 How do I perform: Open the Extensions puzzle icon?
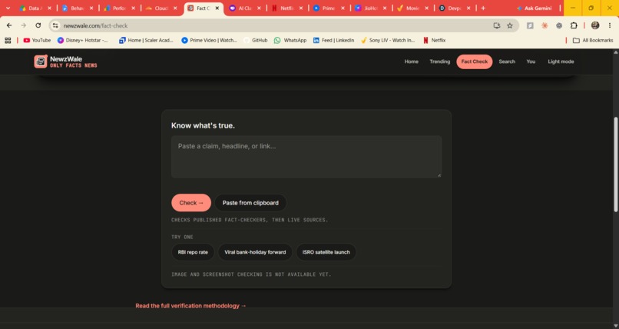coord(574,25)
